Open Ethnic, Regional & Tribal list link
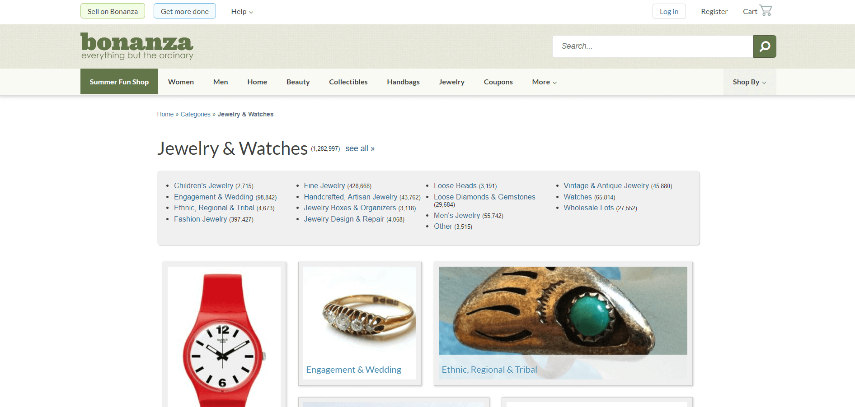 (x=214, y=208)
